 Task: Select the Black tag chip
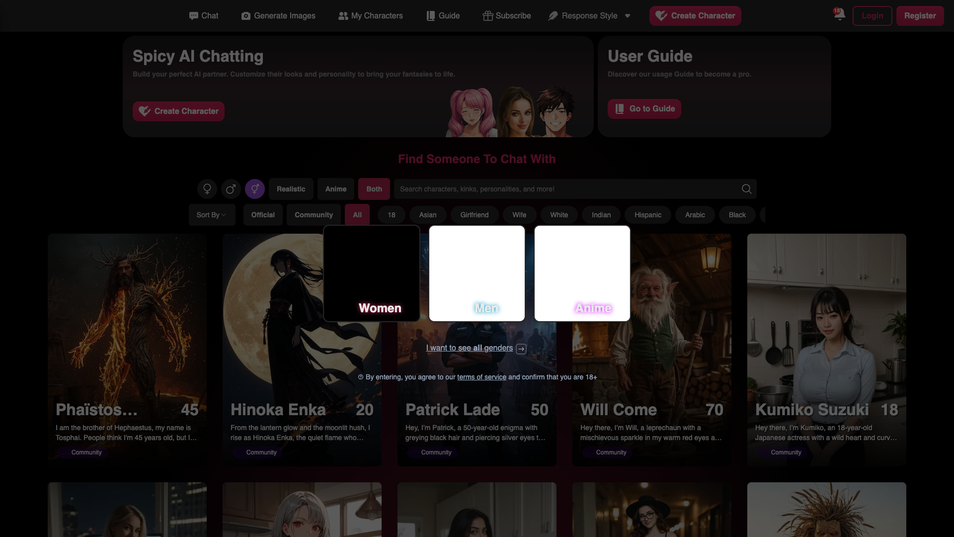(738, 215)
